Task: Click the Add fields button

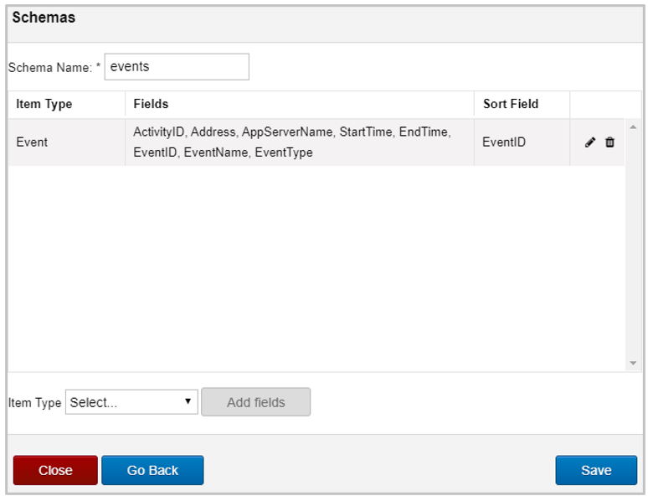Action: [x=256, y=402]
